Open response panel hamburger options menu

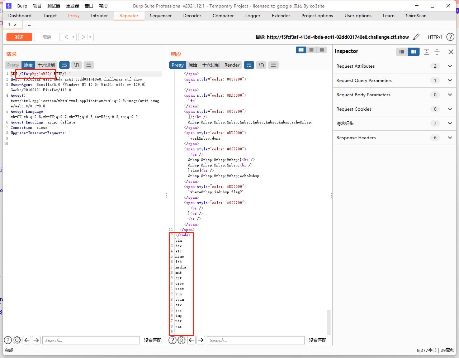tap(273, 65)
